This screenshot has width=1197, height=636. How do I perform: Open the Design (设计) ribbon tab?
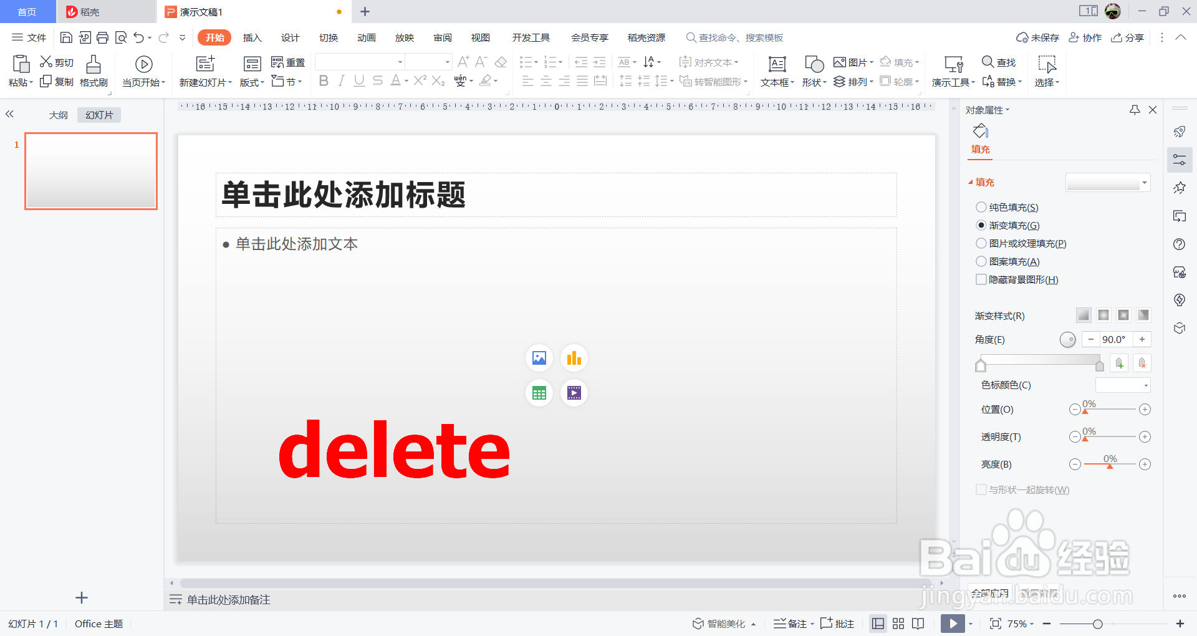point(290,37)
